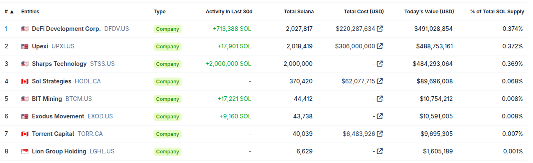The height and width of the screenshot is (163, 533).
Task: Click $6,483,926 total cost value
Action: [359, 134]
